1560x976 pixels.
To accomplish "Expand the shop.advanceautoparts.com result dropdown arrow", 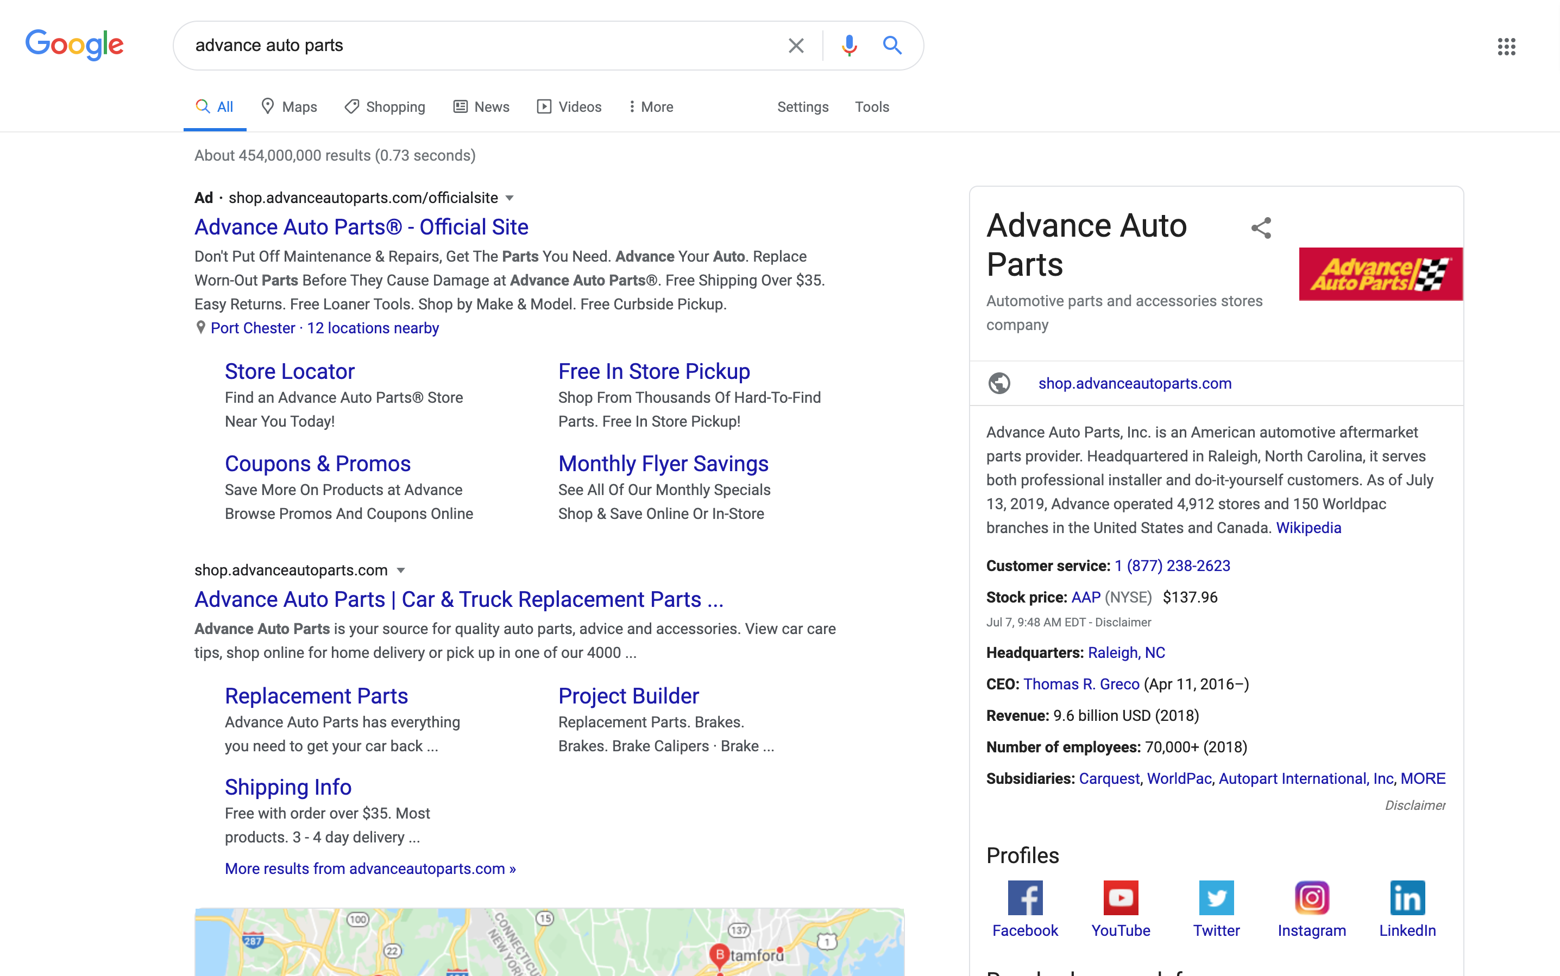I will tap(400, 571).
